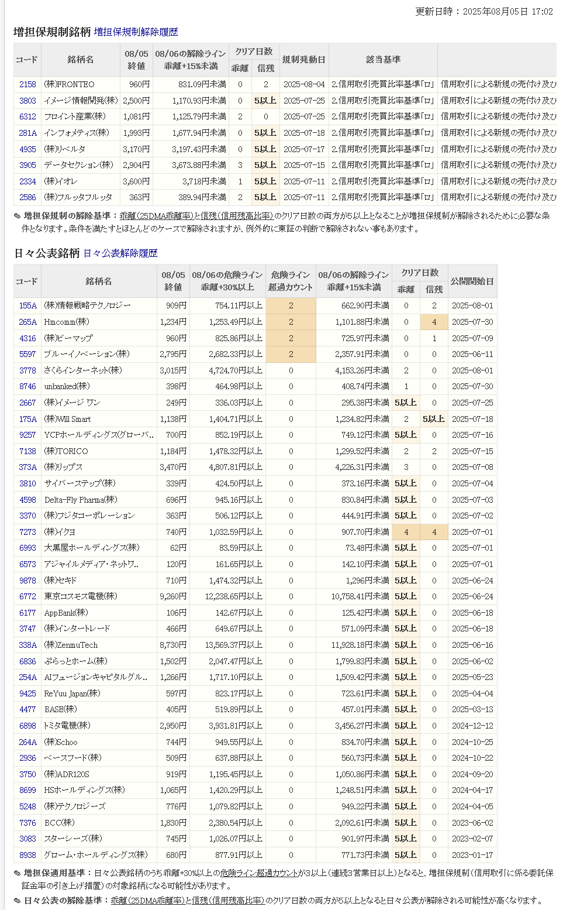This screenshot has height=910, width=563.
Task: Open code 8938 グローム・ホールディングス link
Action: [27, 855]
